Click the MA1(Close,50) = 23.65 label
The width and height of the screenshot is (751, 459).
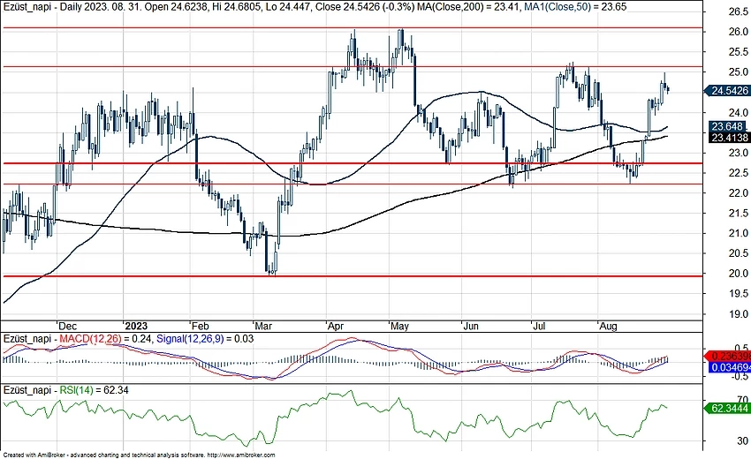(x=575, y=7)
